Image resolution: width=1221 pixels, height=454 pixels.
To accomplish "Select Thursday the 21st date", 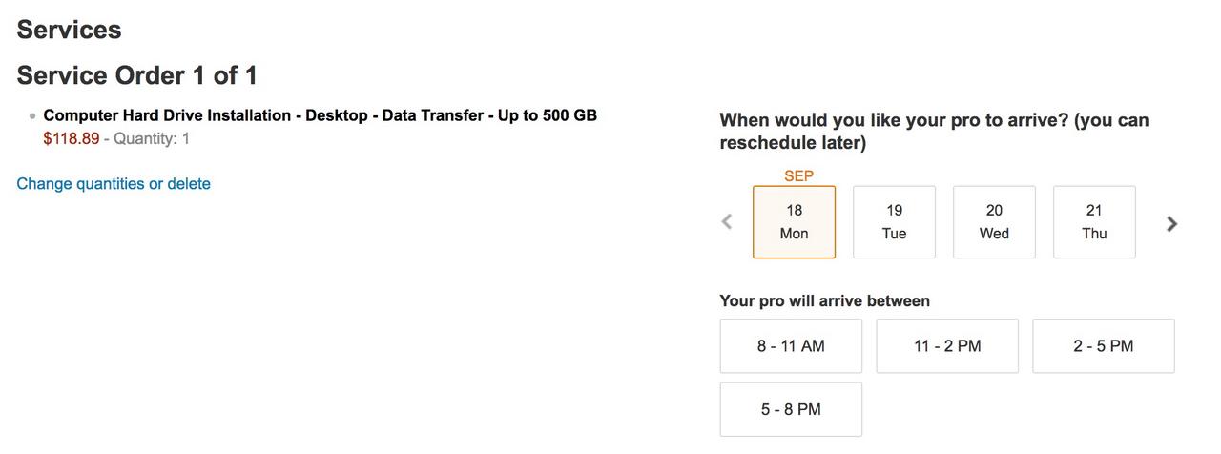I will point(1094,222).
